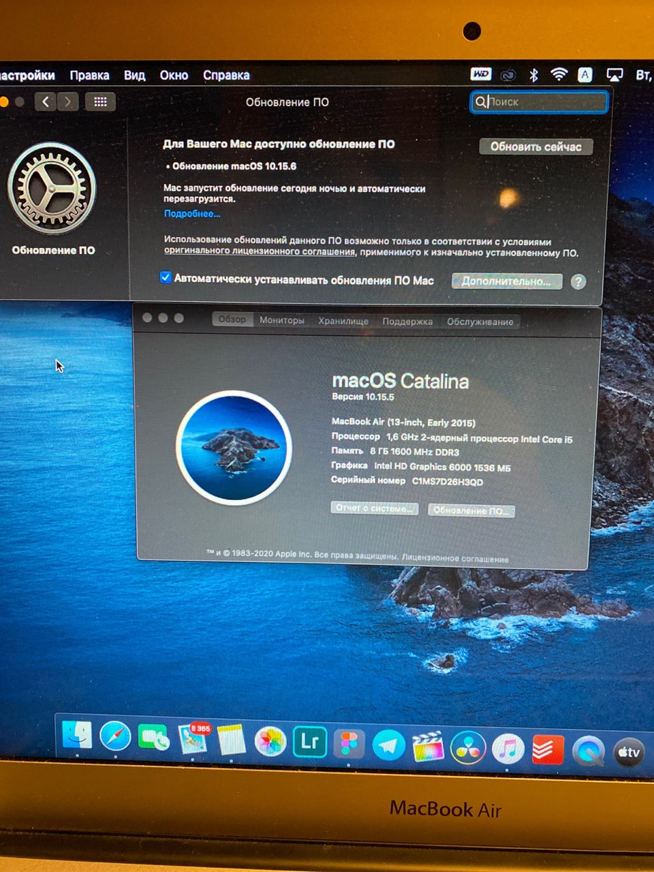Open Telegram in the Dock
The image size is (654, 872).
click(x=388, y=745)
